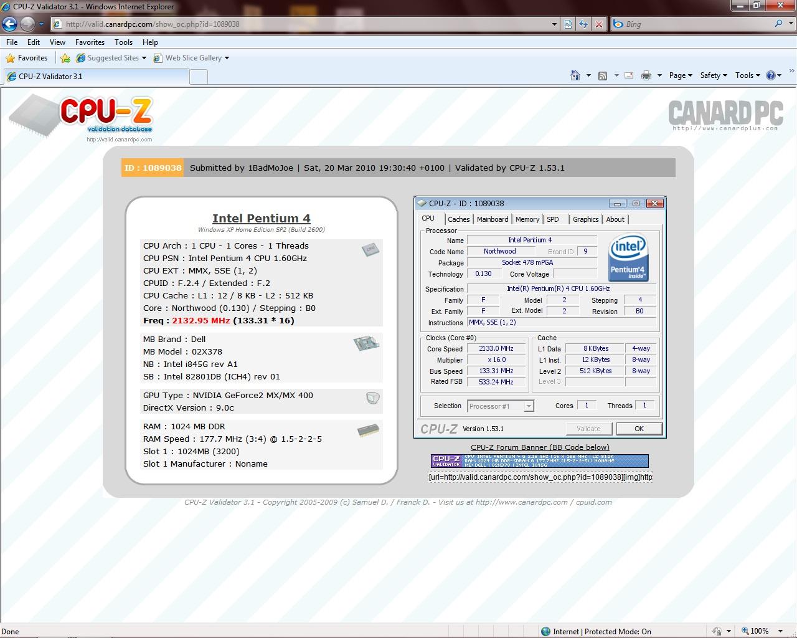Switch to the About tab in CPU-Z

click(615, 219)
